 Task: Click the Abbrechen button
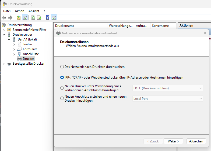pos(196,141)
